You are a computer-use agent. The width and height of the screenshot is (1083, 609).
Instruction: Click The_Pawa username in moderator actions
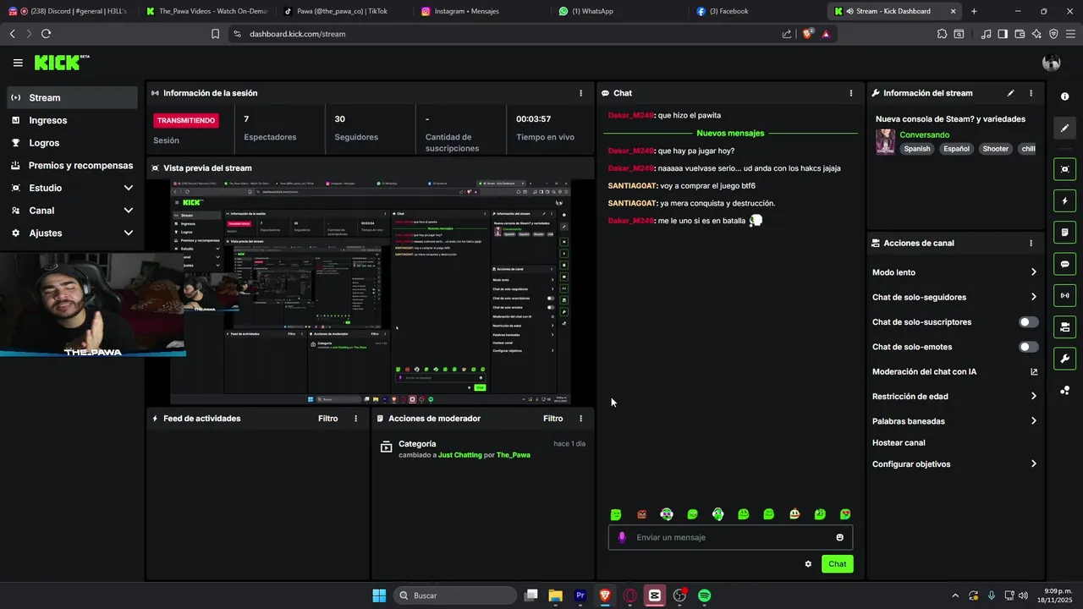[514, 455]
